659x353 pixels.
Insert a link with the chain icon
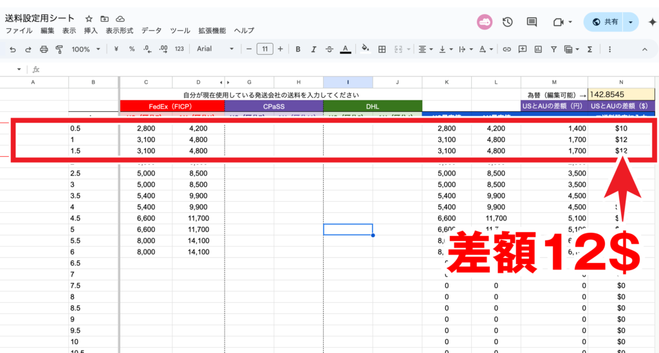point(507,49)
